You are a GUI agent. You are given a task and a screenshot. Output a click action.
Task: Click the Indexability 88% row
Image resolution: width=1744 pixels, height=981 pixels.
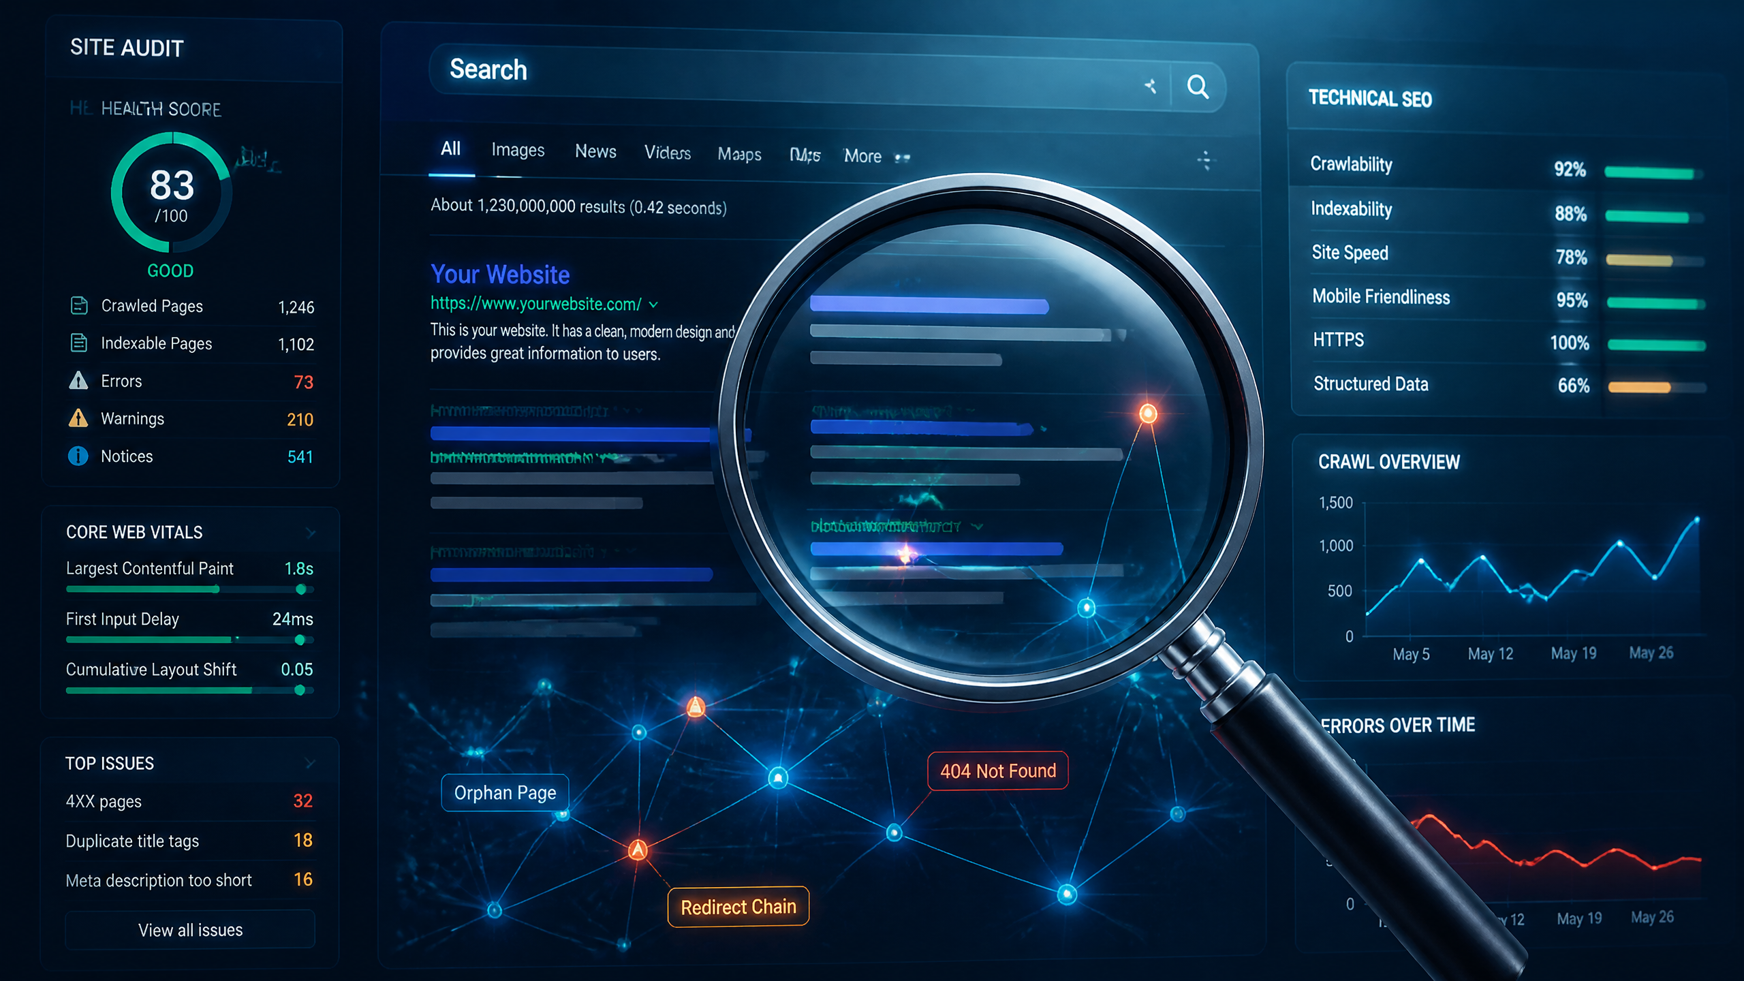1507,211
